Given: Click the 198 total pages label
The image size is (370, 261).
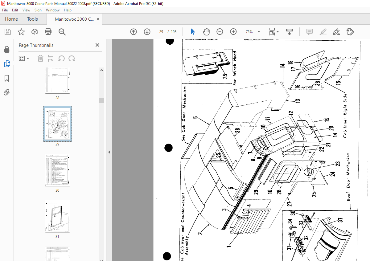Looking at the screenshot, I should tap(174, 32).
